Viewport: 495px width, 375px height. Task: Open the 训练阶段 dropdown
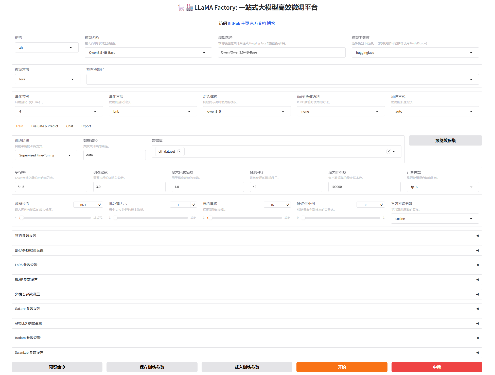click(x=46, y=155)
